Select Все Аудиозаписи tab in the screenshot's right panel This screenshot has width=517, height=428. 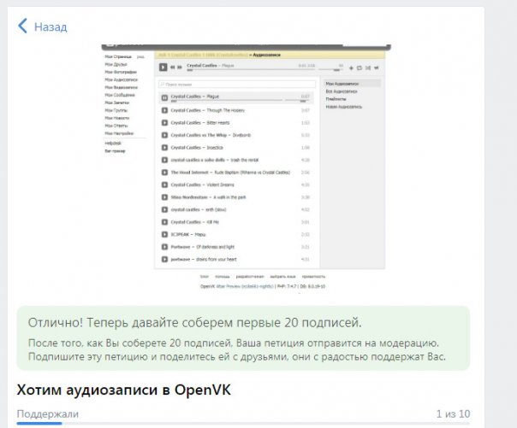click(x=342, y=91)
